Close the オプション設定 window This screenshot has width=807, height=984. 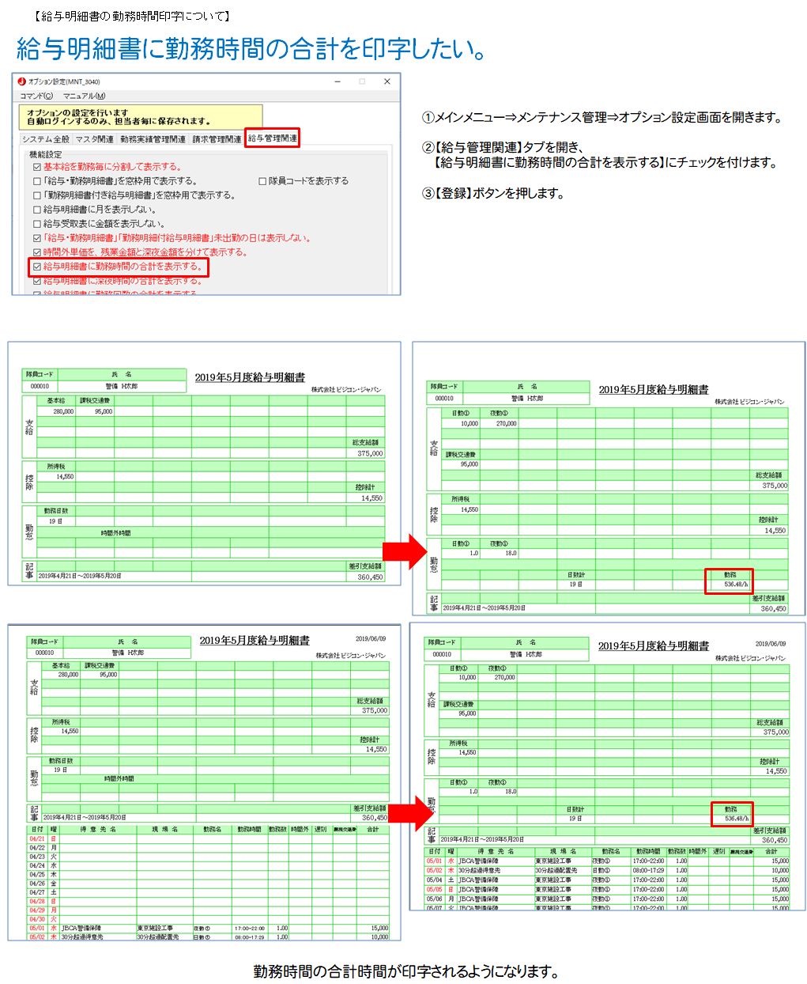[387, 81]
